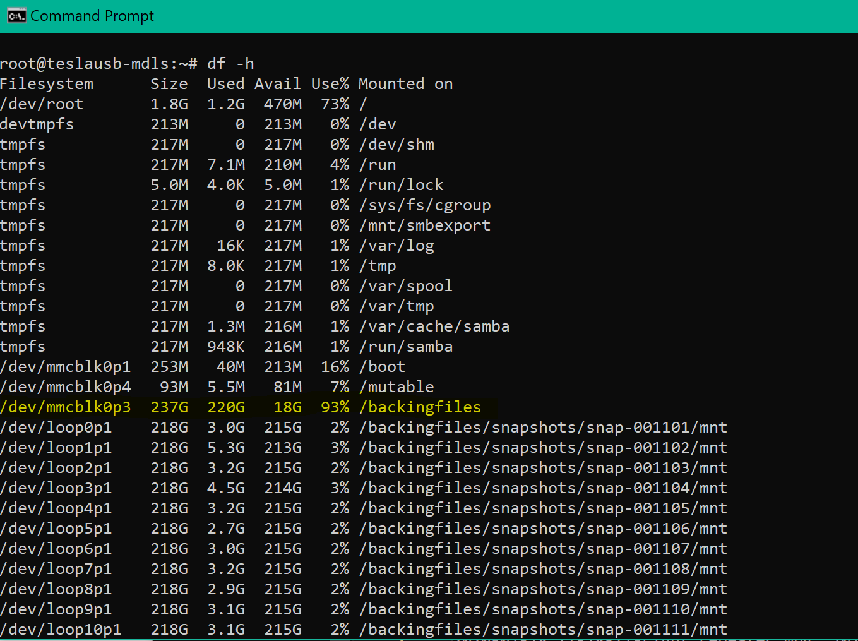The width and height of the screenshot is (858, 641).
Task: Click the '/dev/loop7p1' filesystem entry
Action: (x=56, y=569)
